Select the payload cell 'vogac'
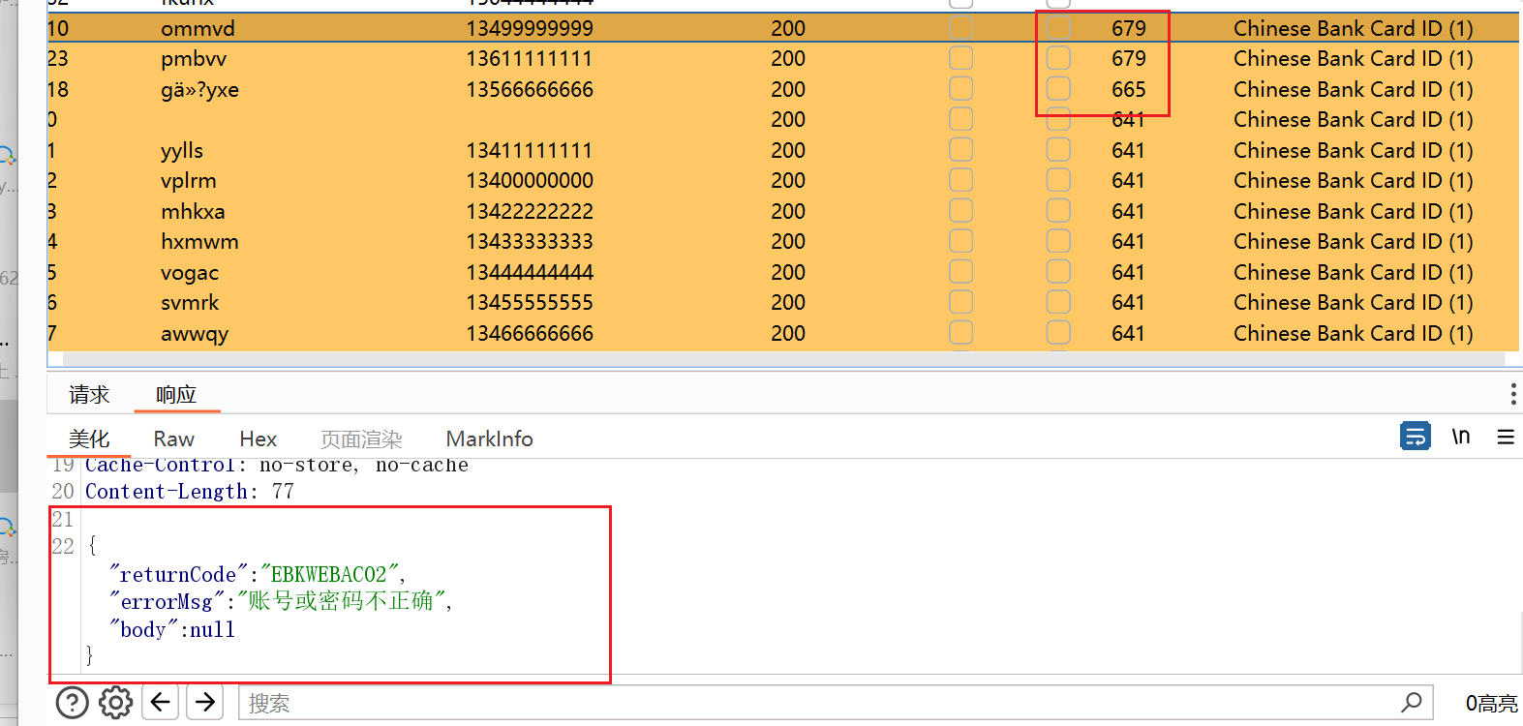This screenshot has width=1523, height=726. pyautogui.click(x=190, y=274)
